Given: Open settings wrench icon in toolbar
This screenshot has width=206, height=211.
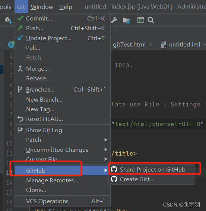Looking at the screenshot, I should (x=114, y=20).
